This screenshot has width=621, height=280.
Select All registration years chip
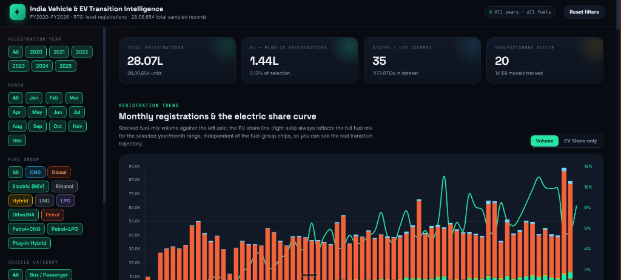(x=15, y=52)
